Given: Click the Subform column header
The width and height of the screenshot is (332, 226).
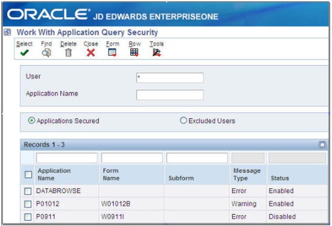Looking at the screenshot, I should 181,178.
